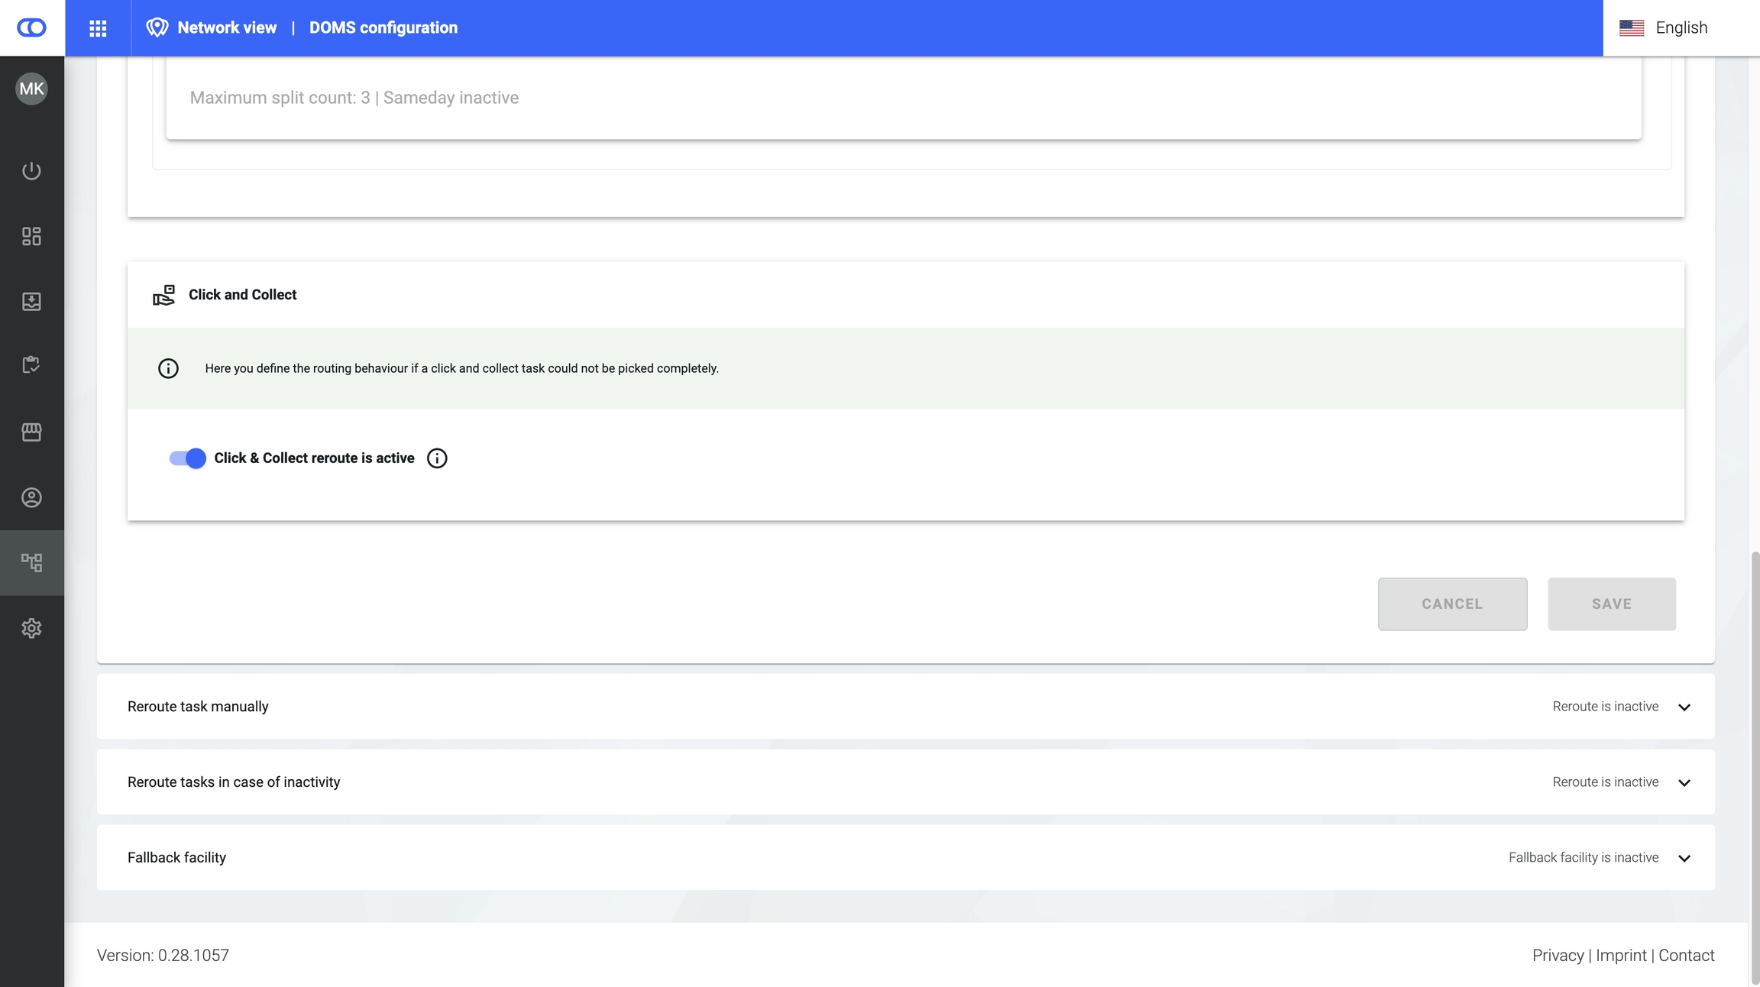Open the network routing icon in sidebar
1760x987 pixels.
[x=31, y=563]
